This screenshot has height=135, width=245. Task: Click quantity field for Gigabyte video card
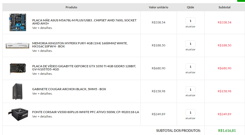[x=190, y=67]
